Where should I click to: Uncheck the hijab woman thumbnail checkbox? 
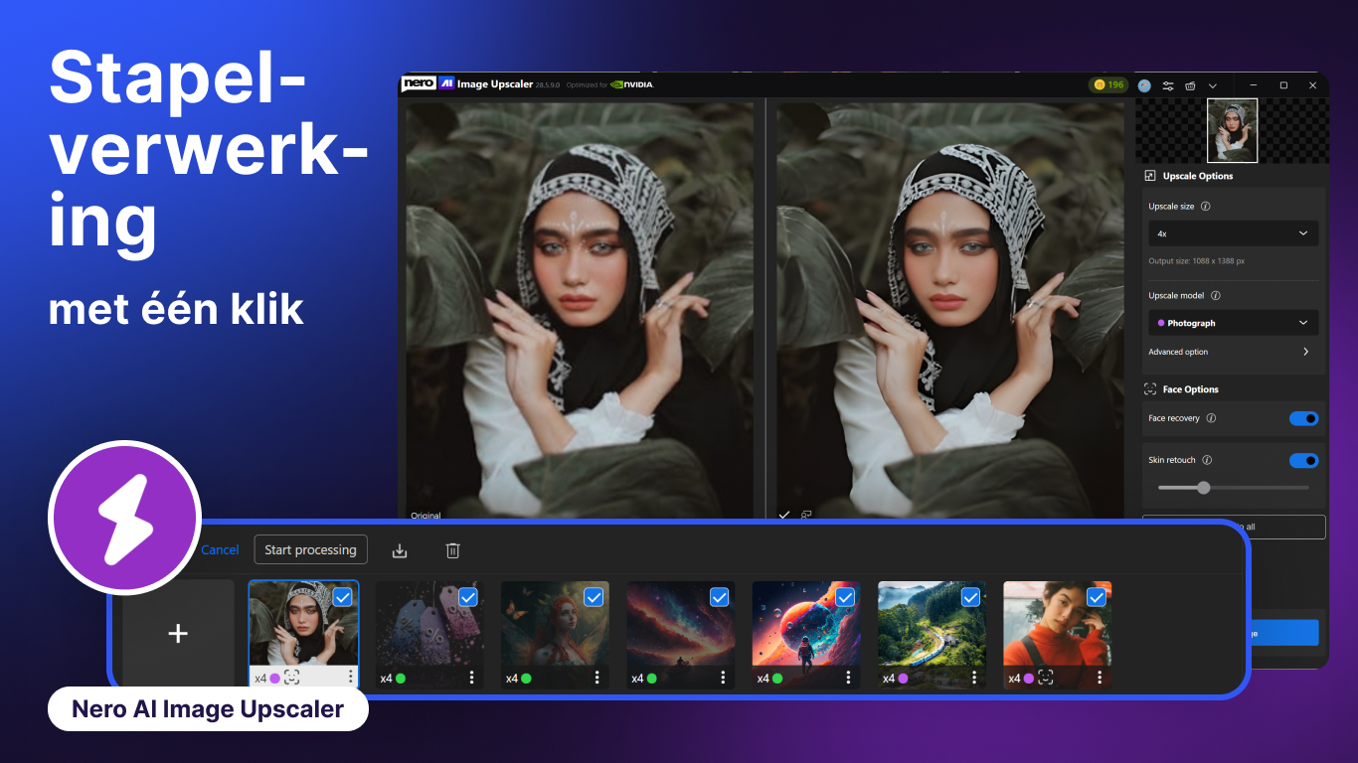tap(342, 597)
